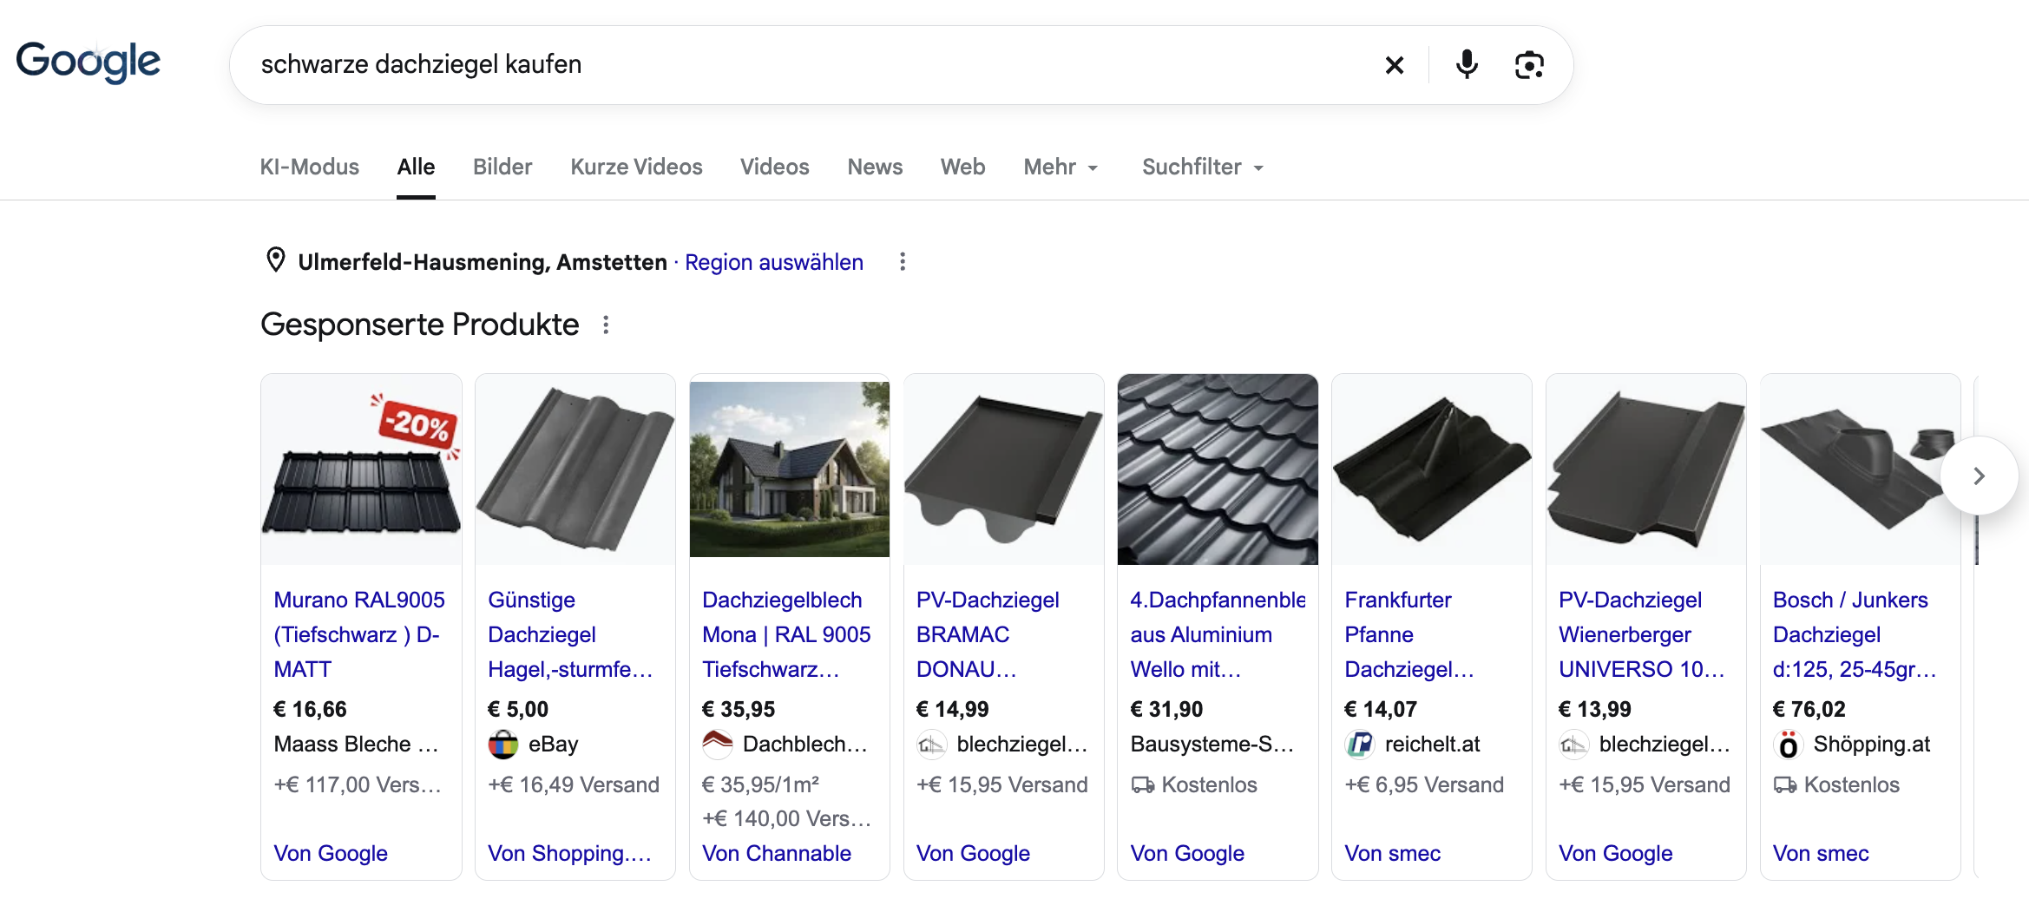2029x899 pixels.
Task: Expand the Mehr dropdown
Action: point(1060,167)
